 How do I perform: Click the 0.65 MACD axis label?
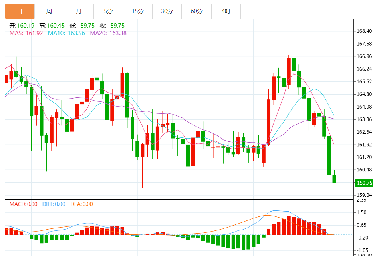point(361,225)
